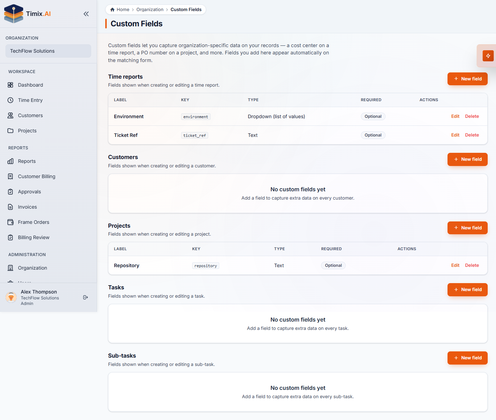Open the Reports page
496x420 pixels.
[48, 161]
